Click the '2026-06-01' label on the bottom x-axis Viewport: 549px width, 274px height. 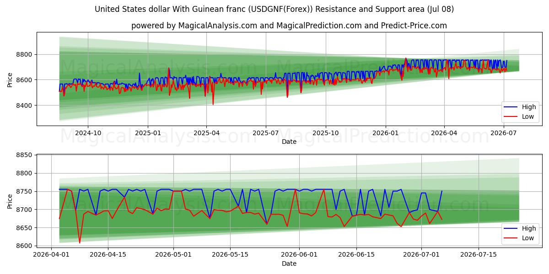(x=299, y=255)
